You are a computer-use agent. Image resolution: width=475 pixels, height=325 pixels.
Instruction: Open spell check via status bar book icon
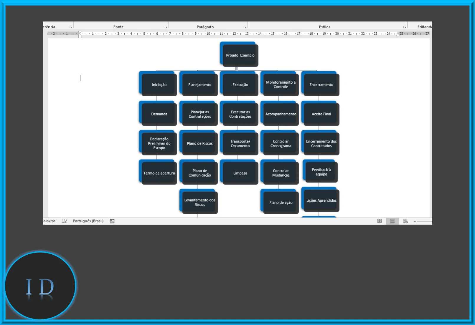pyautogui.click(x=64, y=221)
